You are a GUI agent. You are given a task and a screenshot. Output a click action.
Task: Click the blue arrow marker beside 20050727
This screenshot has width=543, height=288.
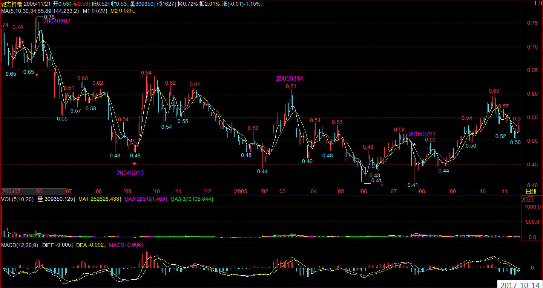(x=414, y=144)
